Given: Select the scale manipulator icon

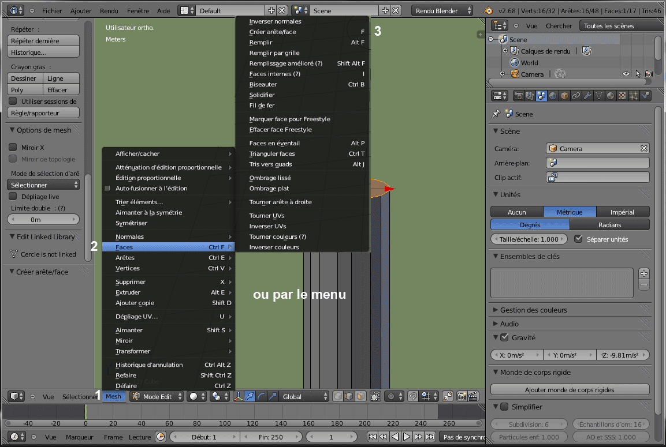Looking at the screenshot, I should coord(273,397).
